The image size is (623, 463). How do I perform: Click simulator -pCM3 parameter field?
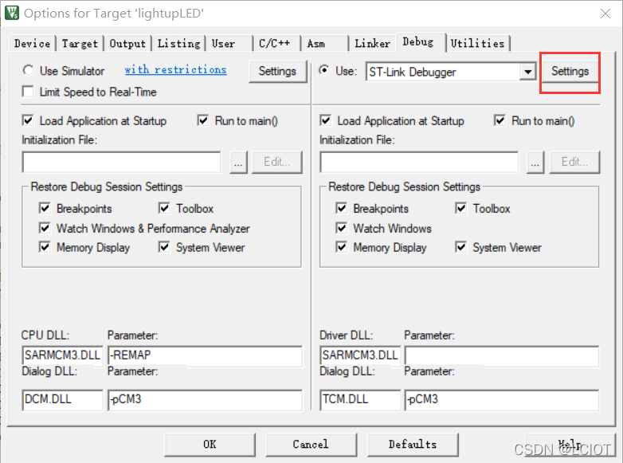[x=205, y=399]
